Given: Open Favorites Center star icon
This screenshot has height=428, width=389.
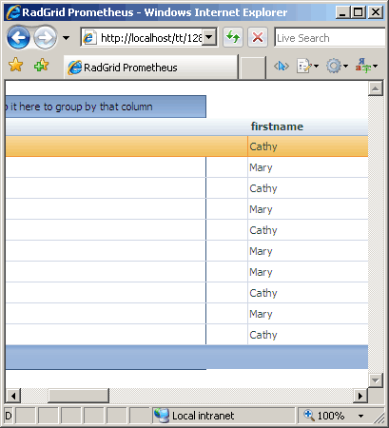Looking at the screenshot, I should (x=15, y=65).
